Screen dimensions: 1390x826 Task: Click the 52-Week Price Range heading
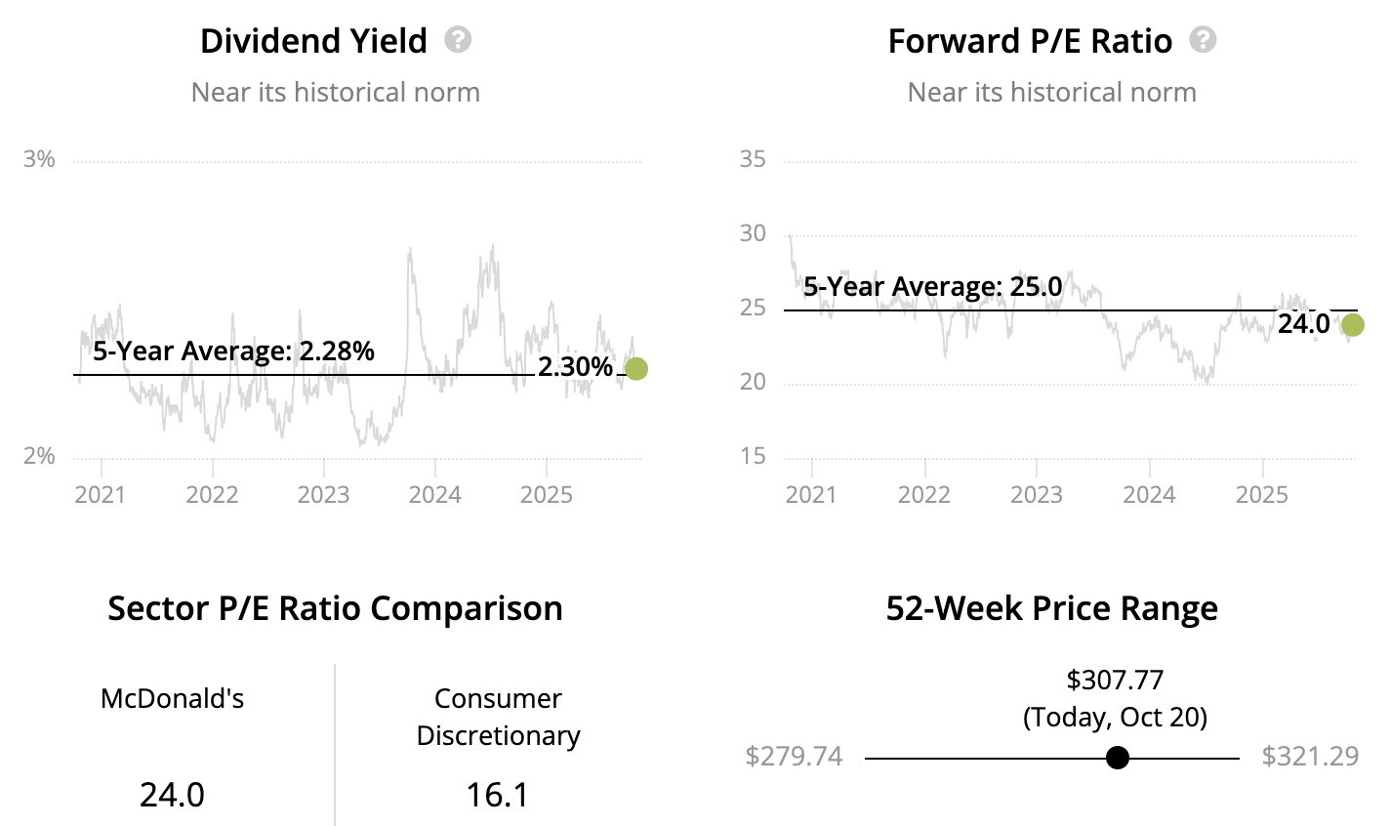[x=1051, y=608]
